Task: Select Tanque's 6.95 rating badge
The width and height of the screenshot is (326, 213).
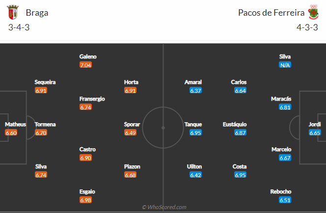Action: pos(195,133)
